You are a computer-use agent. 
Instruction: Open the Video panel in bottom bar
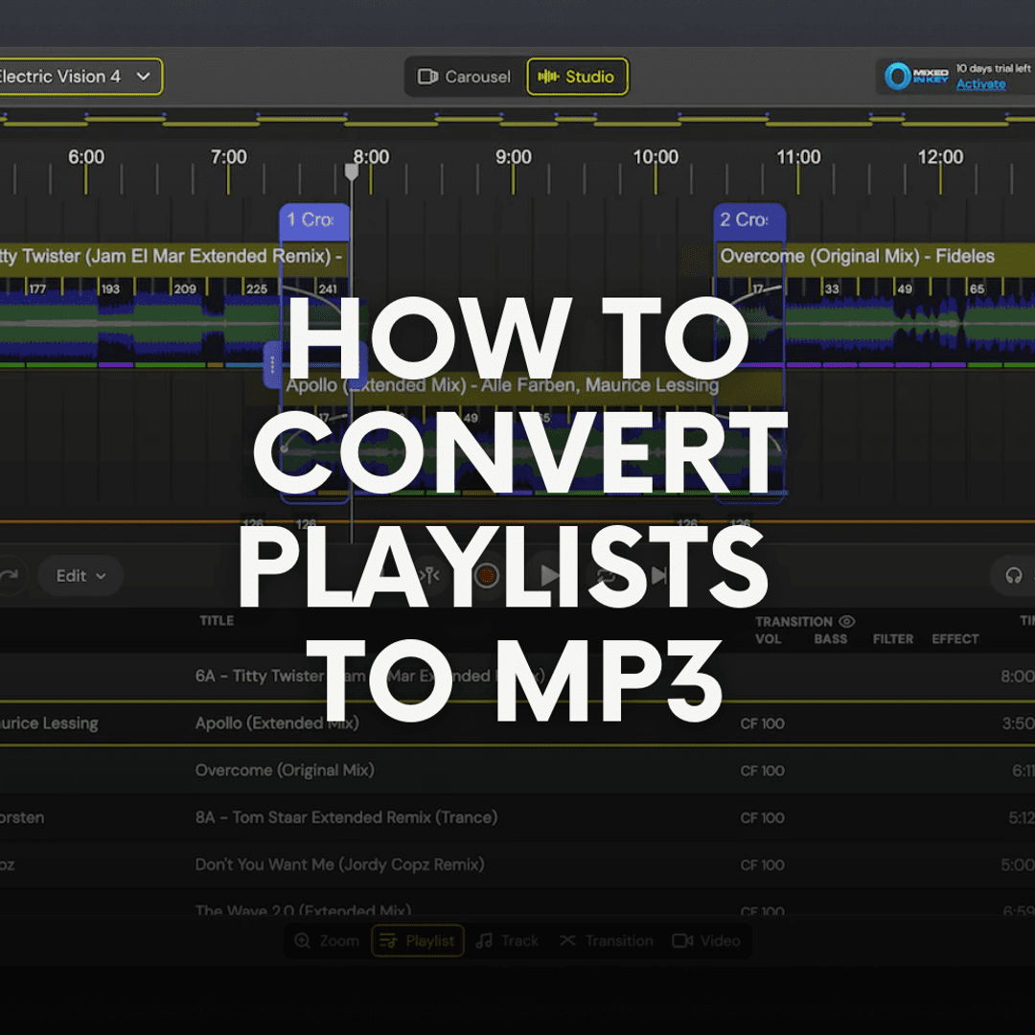tap(707, 941)
